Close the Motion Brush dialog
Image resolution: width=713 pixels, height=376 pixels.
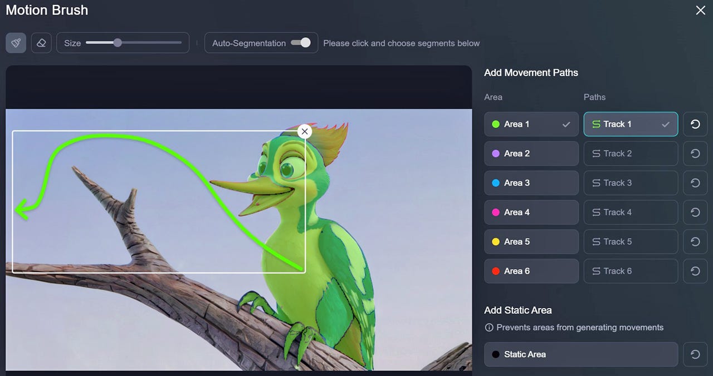tap(701, 10)
